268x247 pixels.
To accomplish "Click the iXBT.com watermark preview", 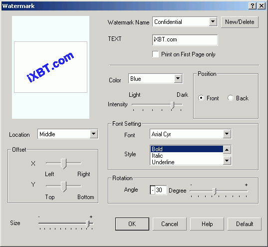I will (x=50, y=67).
